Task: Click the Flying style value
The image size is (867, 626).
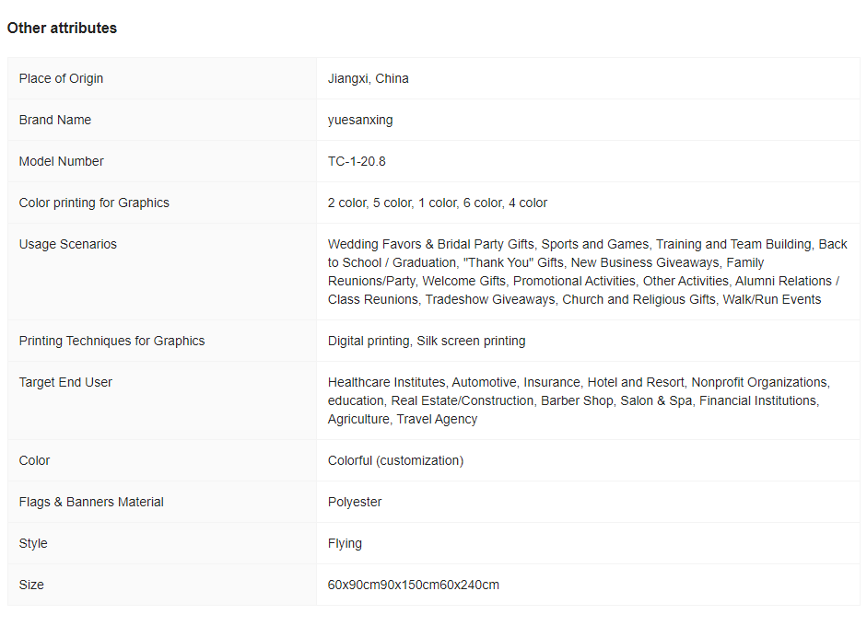Action: click(345, 543)
